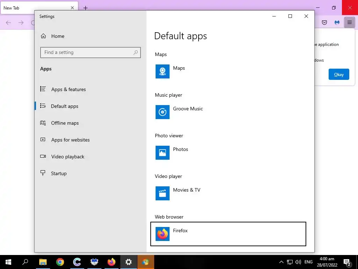Viewport: 358px width, 269px height.
Task: Switch to Settings on the taskbar
Action: pos(129,262)
